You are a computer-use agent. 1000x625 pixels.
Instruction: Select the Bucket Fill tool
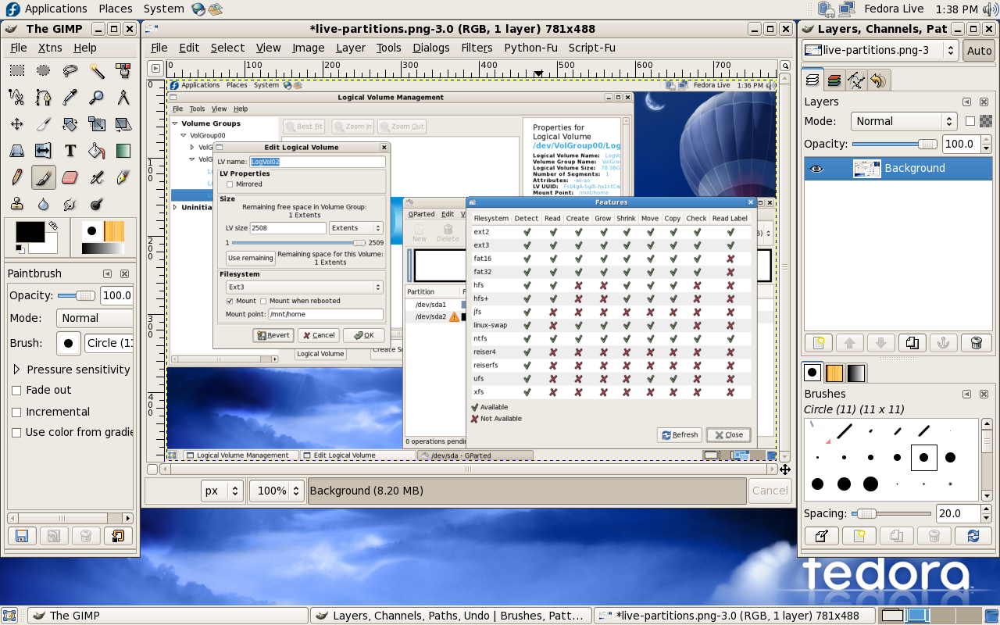[x=96, y=151]
